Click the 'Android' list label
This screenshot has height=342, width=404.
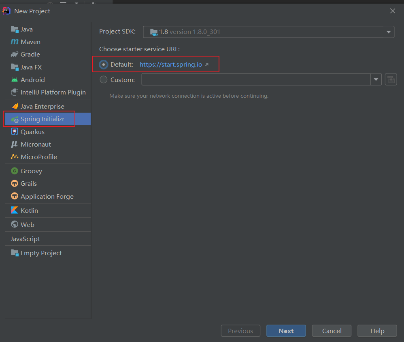click(x=33, y=80)
